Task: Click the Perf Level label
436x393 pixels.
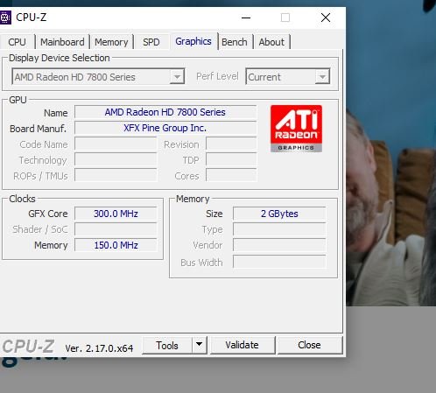Action: click(x=217, y=76)
